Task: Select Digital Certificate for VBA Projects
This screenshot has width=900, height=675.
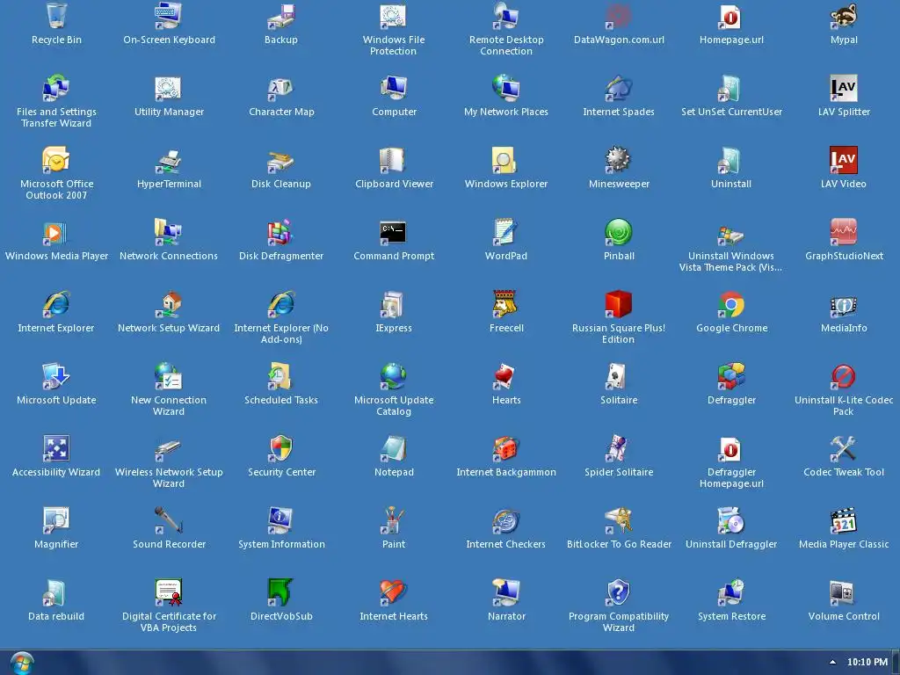Action: click(169, 592)
